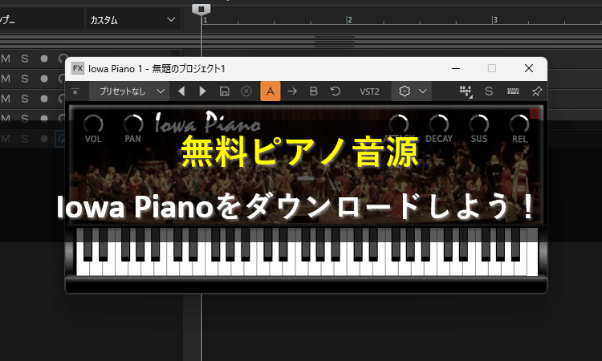Expand the カスタム dropdown
The image size is (602, 361).
[x=132, y=20]
